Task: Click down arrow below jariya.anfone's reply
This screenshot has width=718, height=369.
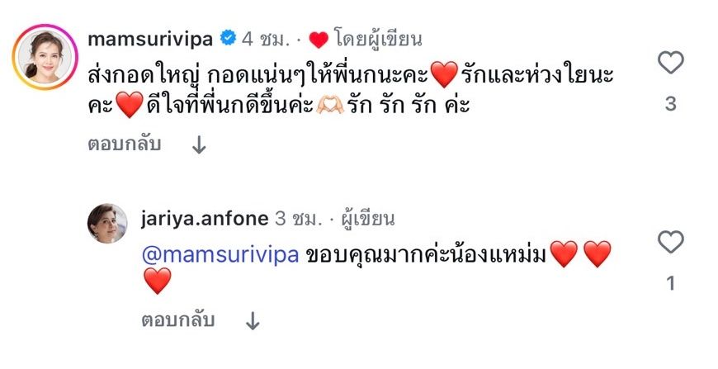Action: click(x=253, y=319)
